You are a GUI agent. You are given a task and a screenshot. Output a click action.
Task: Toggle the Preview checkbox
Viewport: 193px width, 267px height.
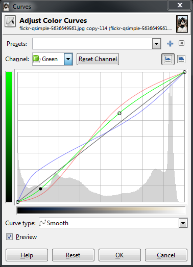(9, 237)
